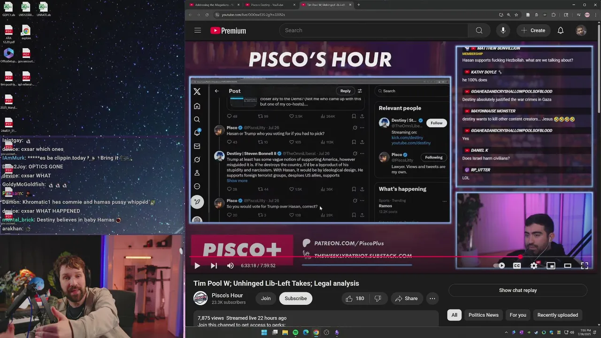601x338 pixels.
Task: Open YouTube notifications bell
Action: coord(561,31)
